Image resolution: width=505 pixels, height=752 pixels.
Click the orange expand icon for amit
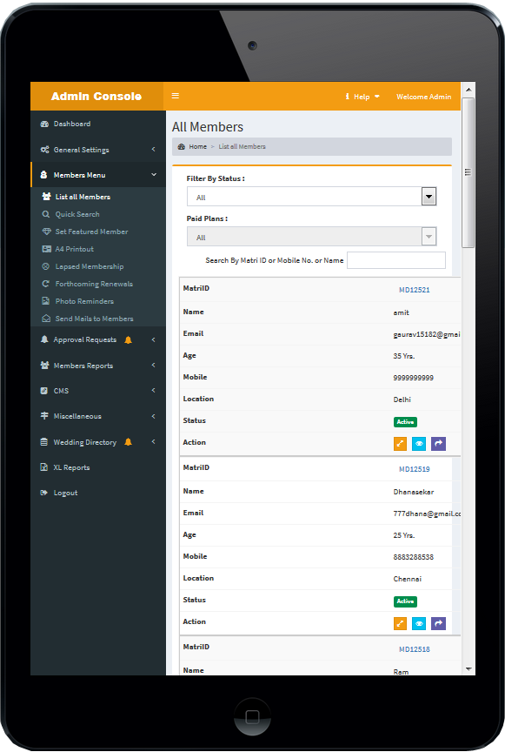[x=400, y=444]
